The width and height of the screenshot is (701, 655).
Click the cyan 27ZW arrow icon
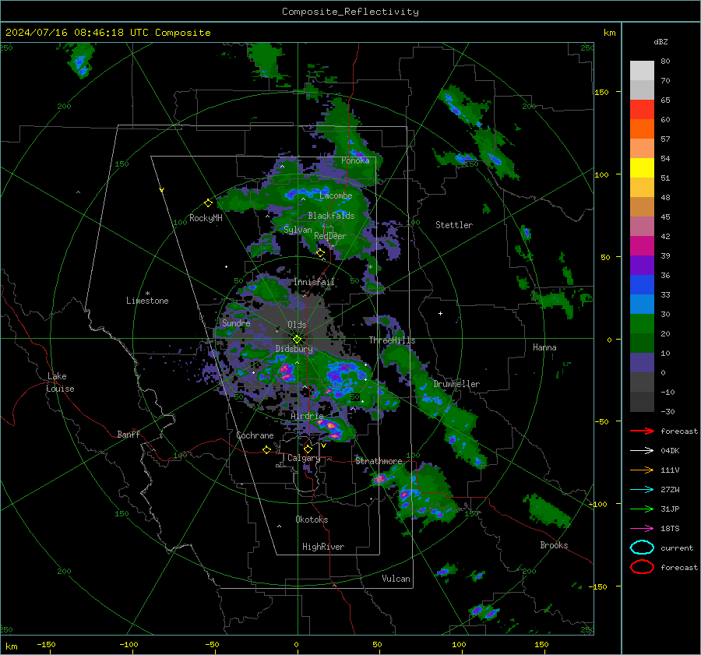(642, 490)
